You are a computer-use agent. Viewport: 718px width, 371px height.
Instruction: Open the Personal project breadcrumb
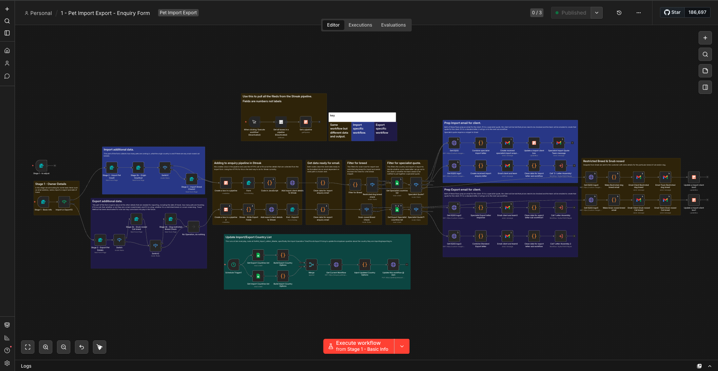38,13
